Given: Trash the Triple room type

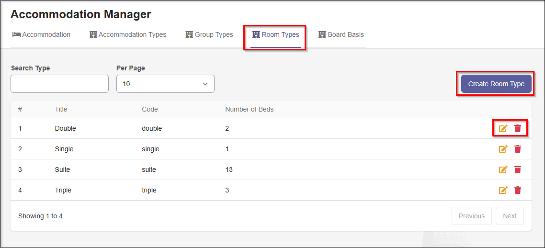Looking at the screenshot, I should [x=518, y=190].
